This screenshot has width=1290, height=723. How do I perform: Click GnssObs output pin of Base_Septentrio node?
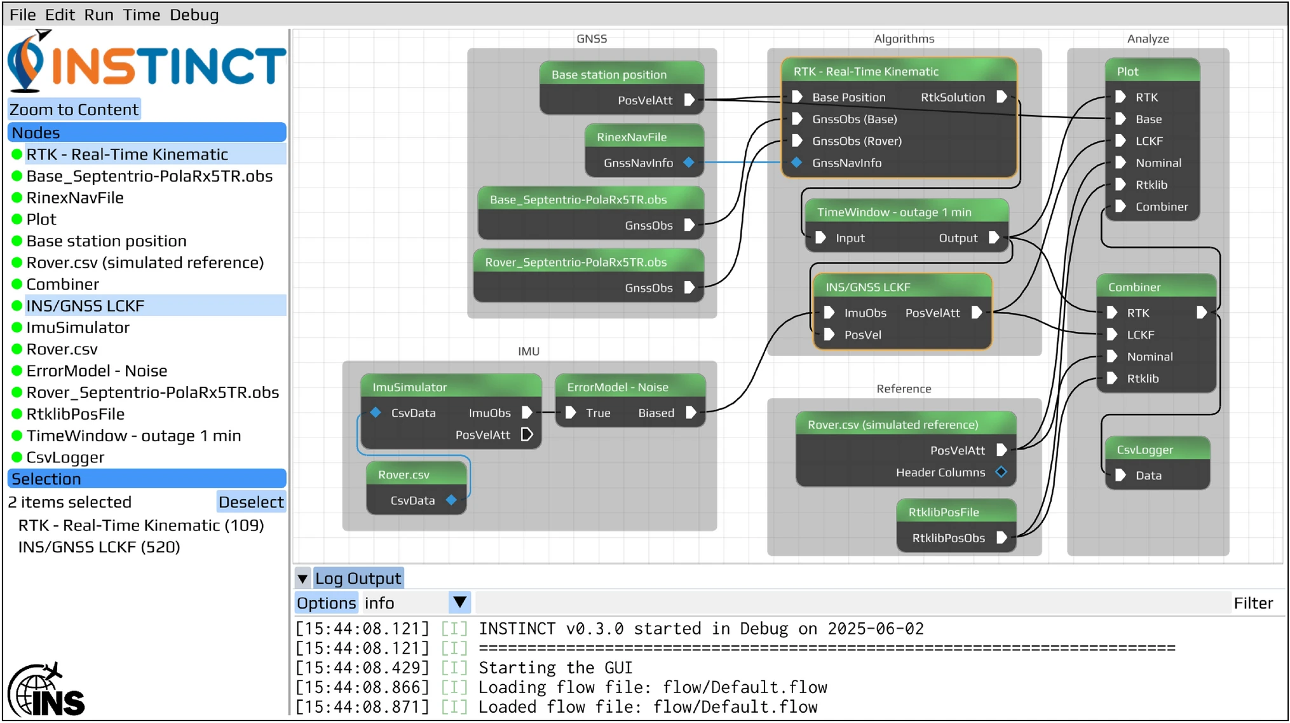(689, 225)
